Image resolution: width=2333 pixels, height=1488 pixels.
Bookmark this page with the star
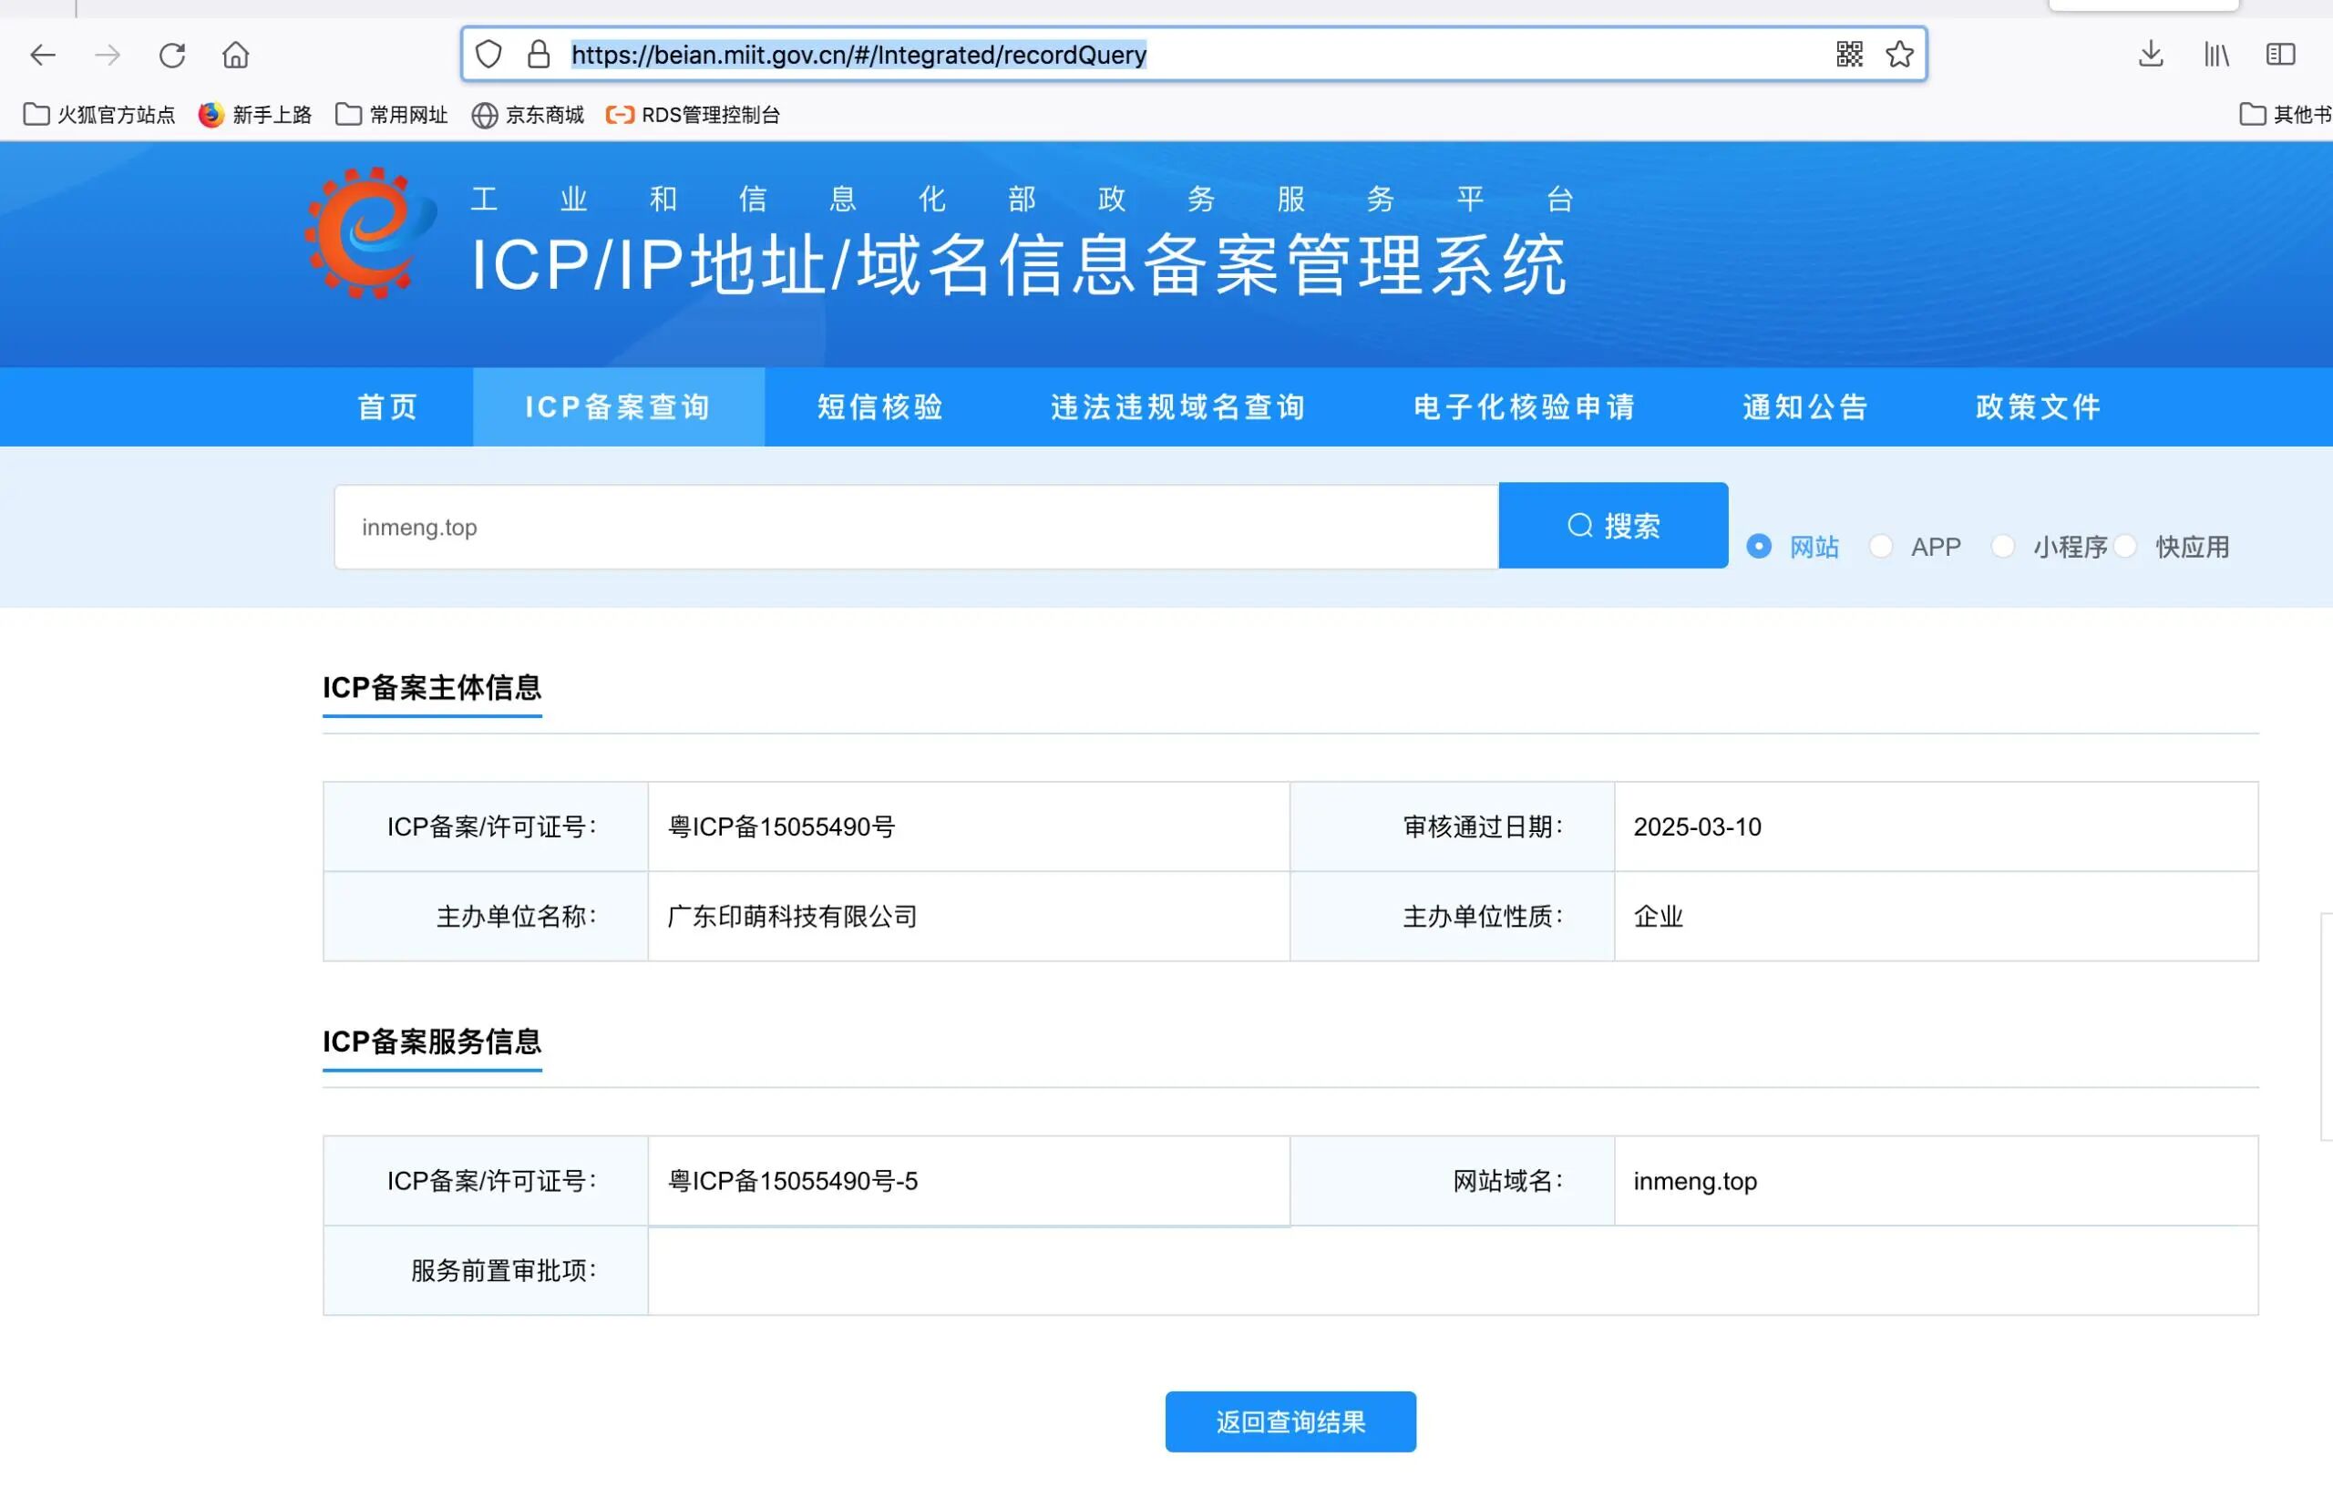tap(1899, 55)
